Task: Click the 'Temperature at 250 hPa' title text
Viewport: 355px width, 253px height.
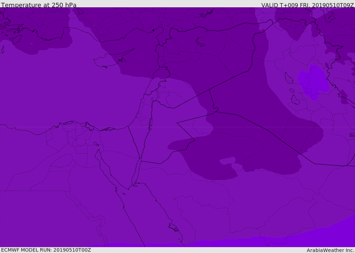Action: coord(39,5)
